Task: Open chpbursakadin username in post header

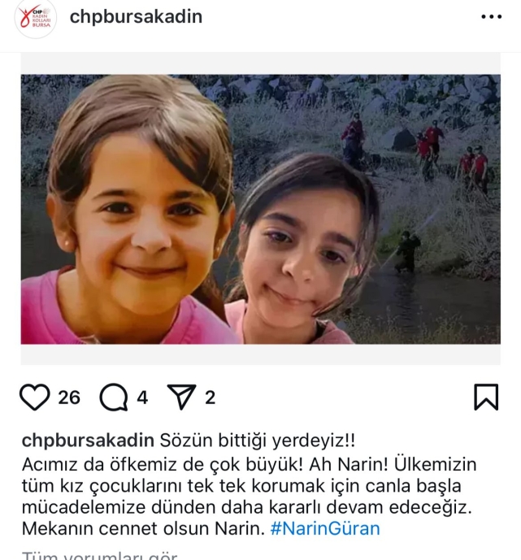Action: point(136,16)
